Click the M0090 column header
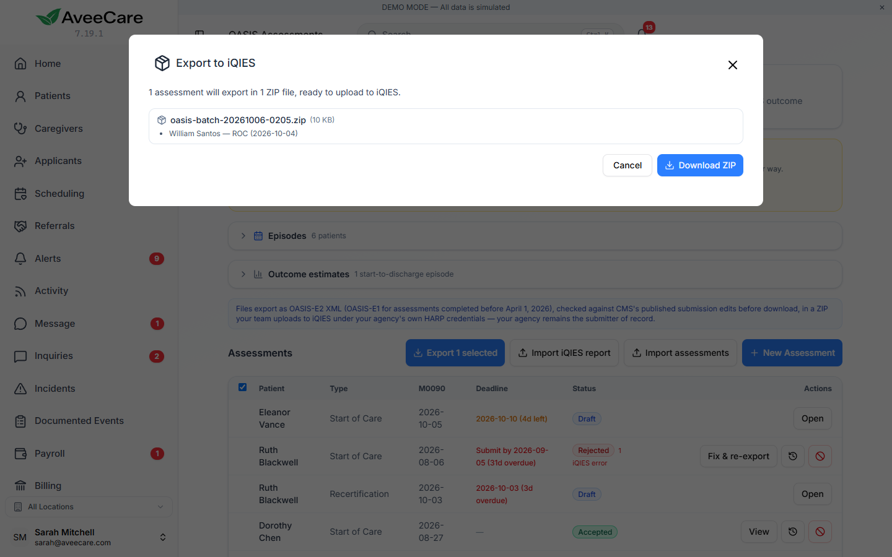The width and height of the screenshot is (892, 557). click(432, 389)
